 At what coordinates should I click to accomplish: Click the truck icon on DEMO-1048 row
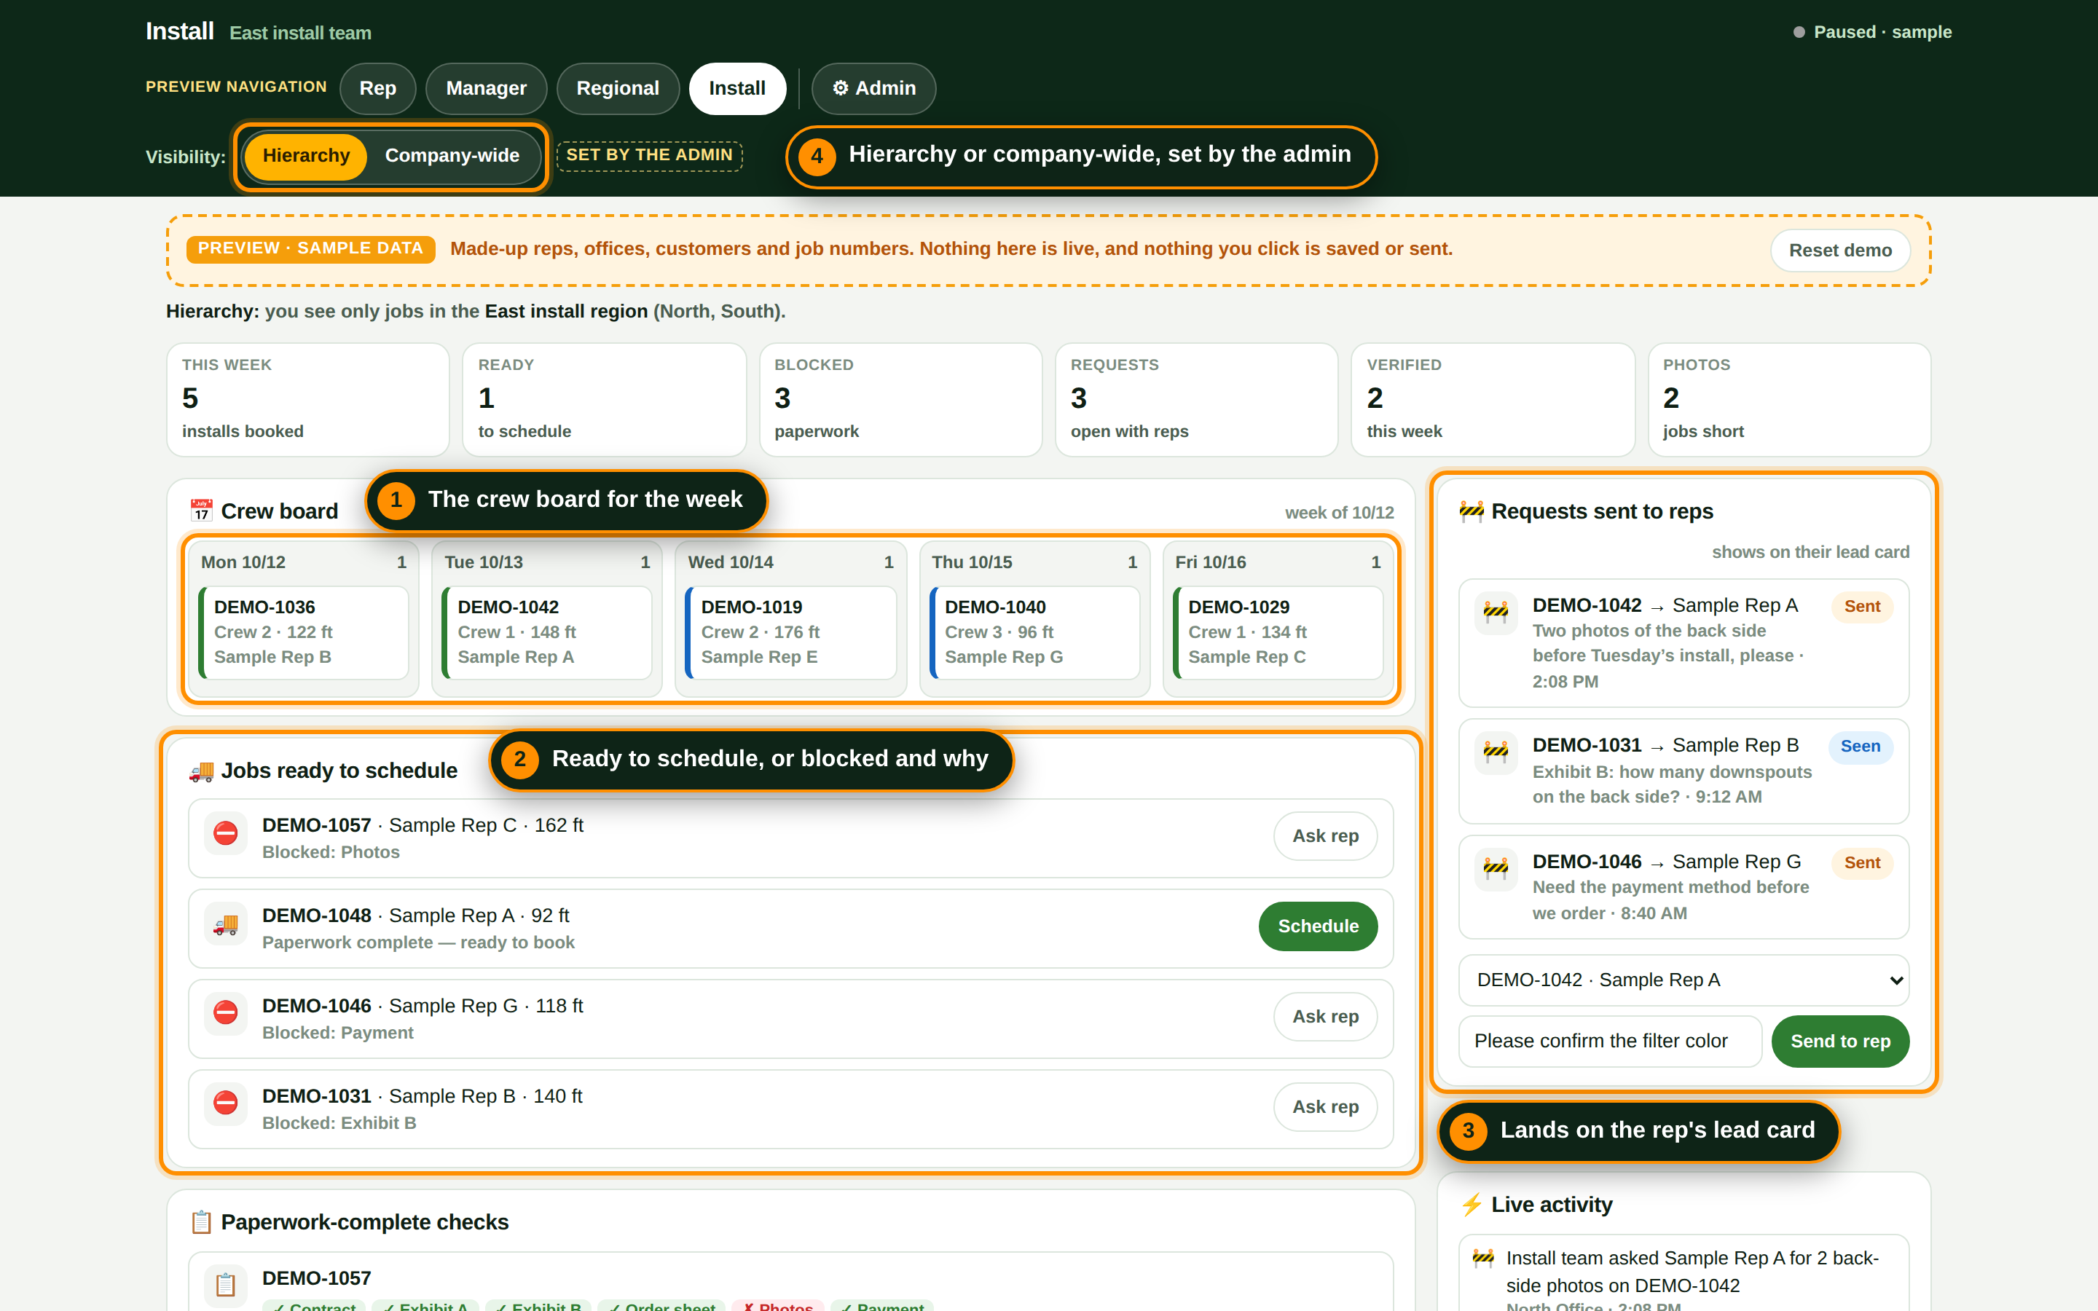(x=225, y=924)
